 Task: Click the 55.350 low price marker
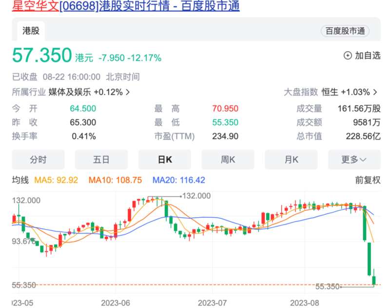(327, 287)
